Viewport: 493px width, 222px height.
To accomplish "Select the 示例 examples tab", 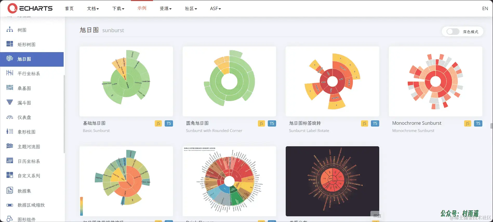I will coord(142,8).
